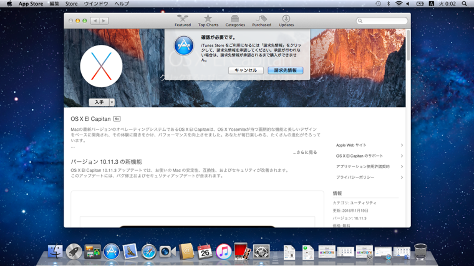474x266 pixels.
Task: Click the App Store dock icon
Action: click(112, 252)
